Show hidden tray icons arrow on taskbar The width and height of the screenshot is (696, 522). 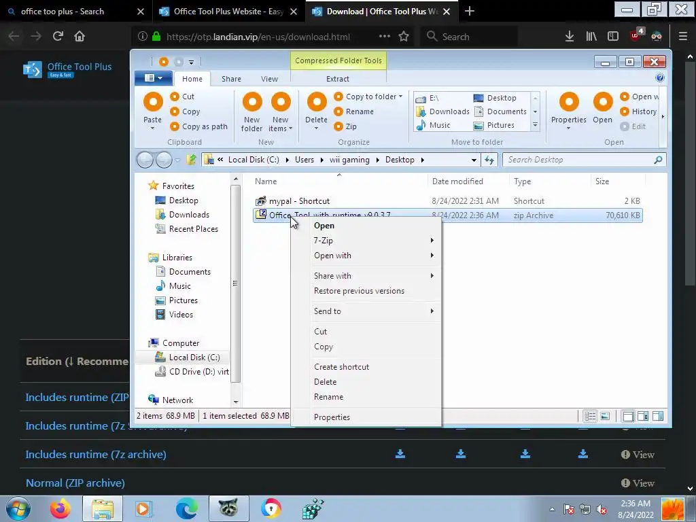click(x=552, y=509)
